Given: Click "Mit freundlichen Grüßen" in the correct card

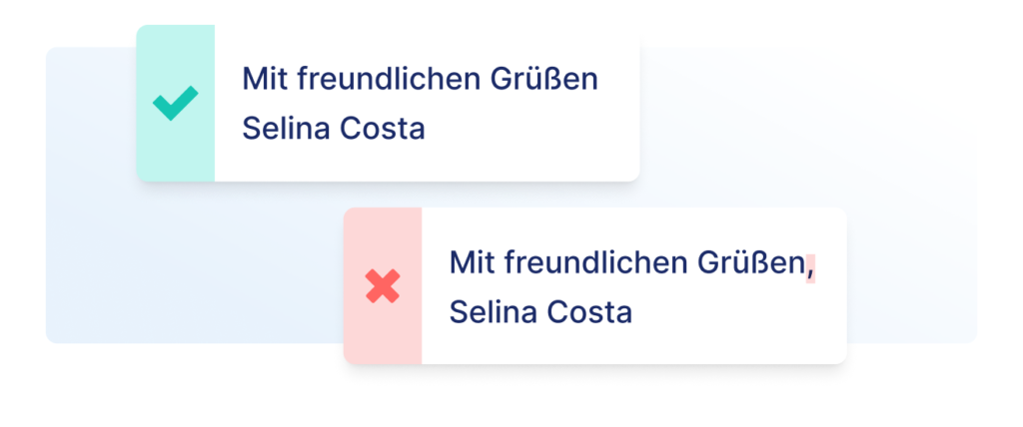Looking at the screenshot, I should [421, 80].
